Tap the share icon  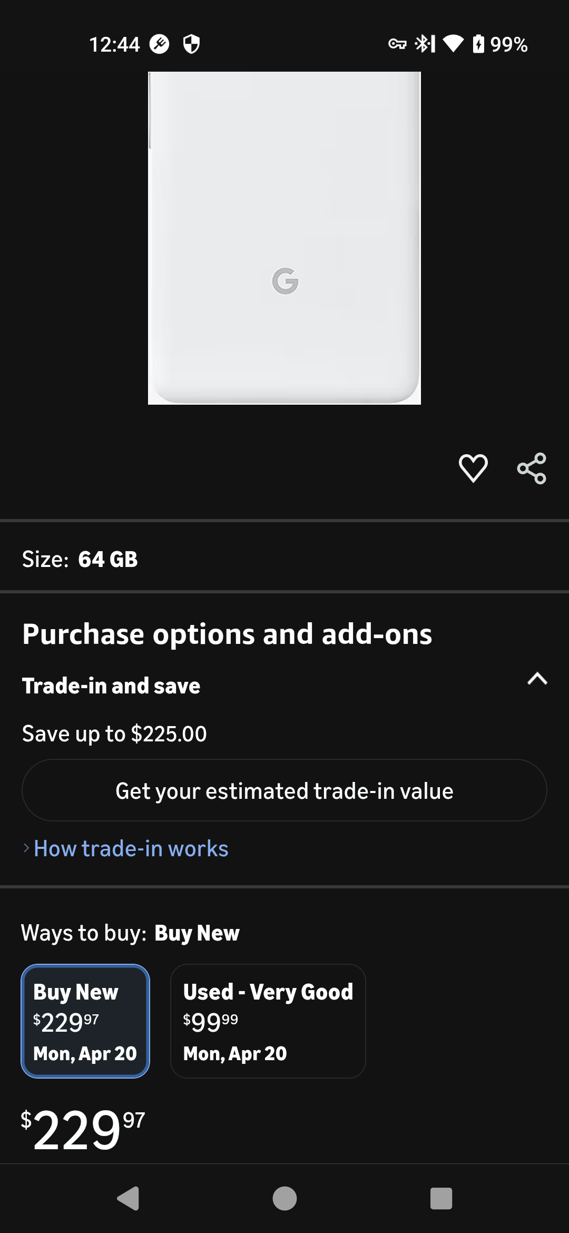tap(532, 468)
